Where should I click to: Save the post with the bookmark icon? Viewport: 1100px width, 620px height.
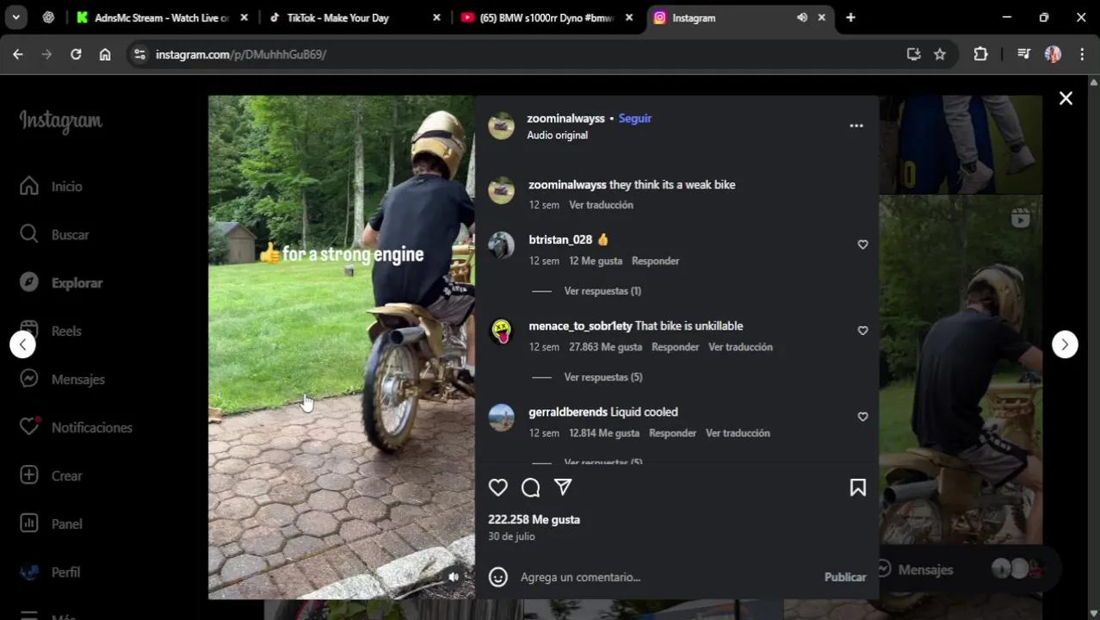coord(857,487)
